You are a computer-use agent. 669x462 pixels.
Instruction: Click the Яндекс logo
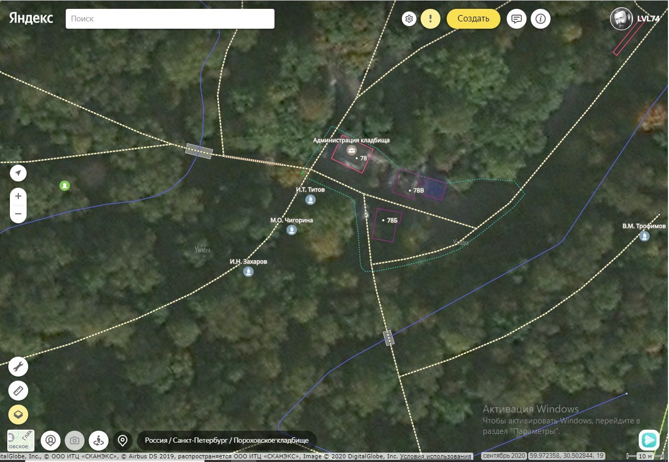pos(31,18)
